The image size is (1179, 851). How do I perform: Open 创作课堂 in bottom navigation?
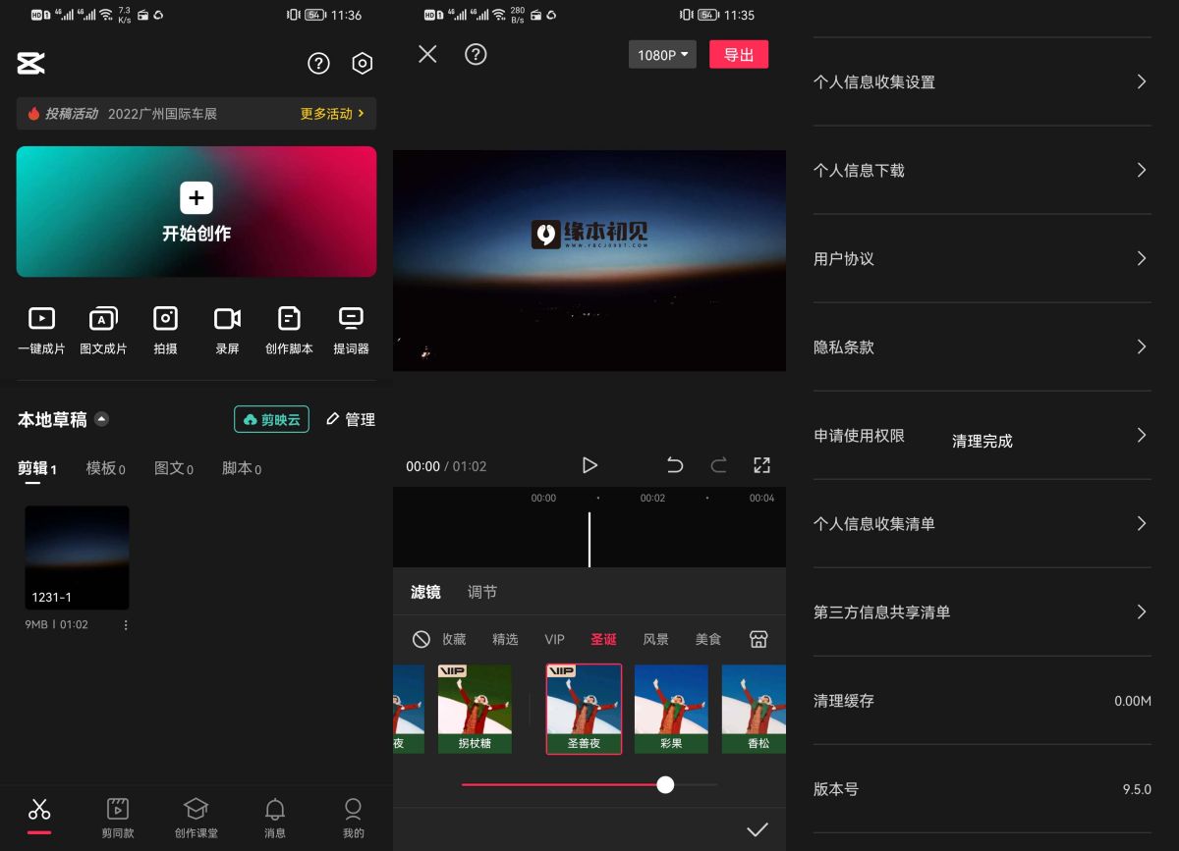(196, 818)
